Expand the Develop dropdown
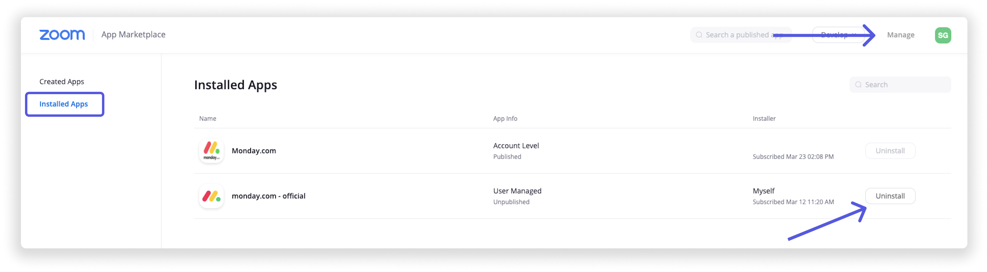987x272 pixels. [838, 35]
